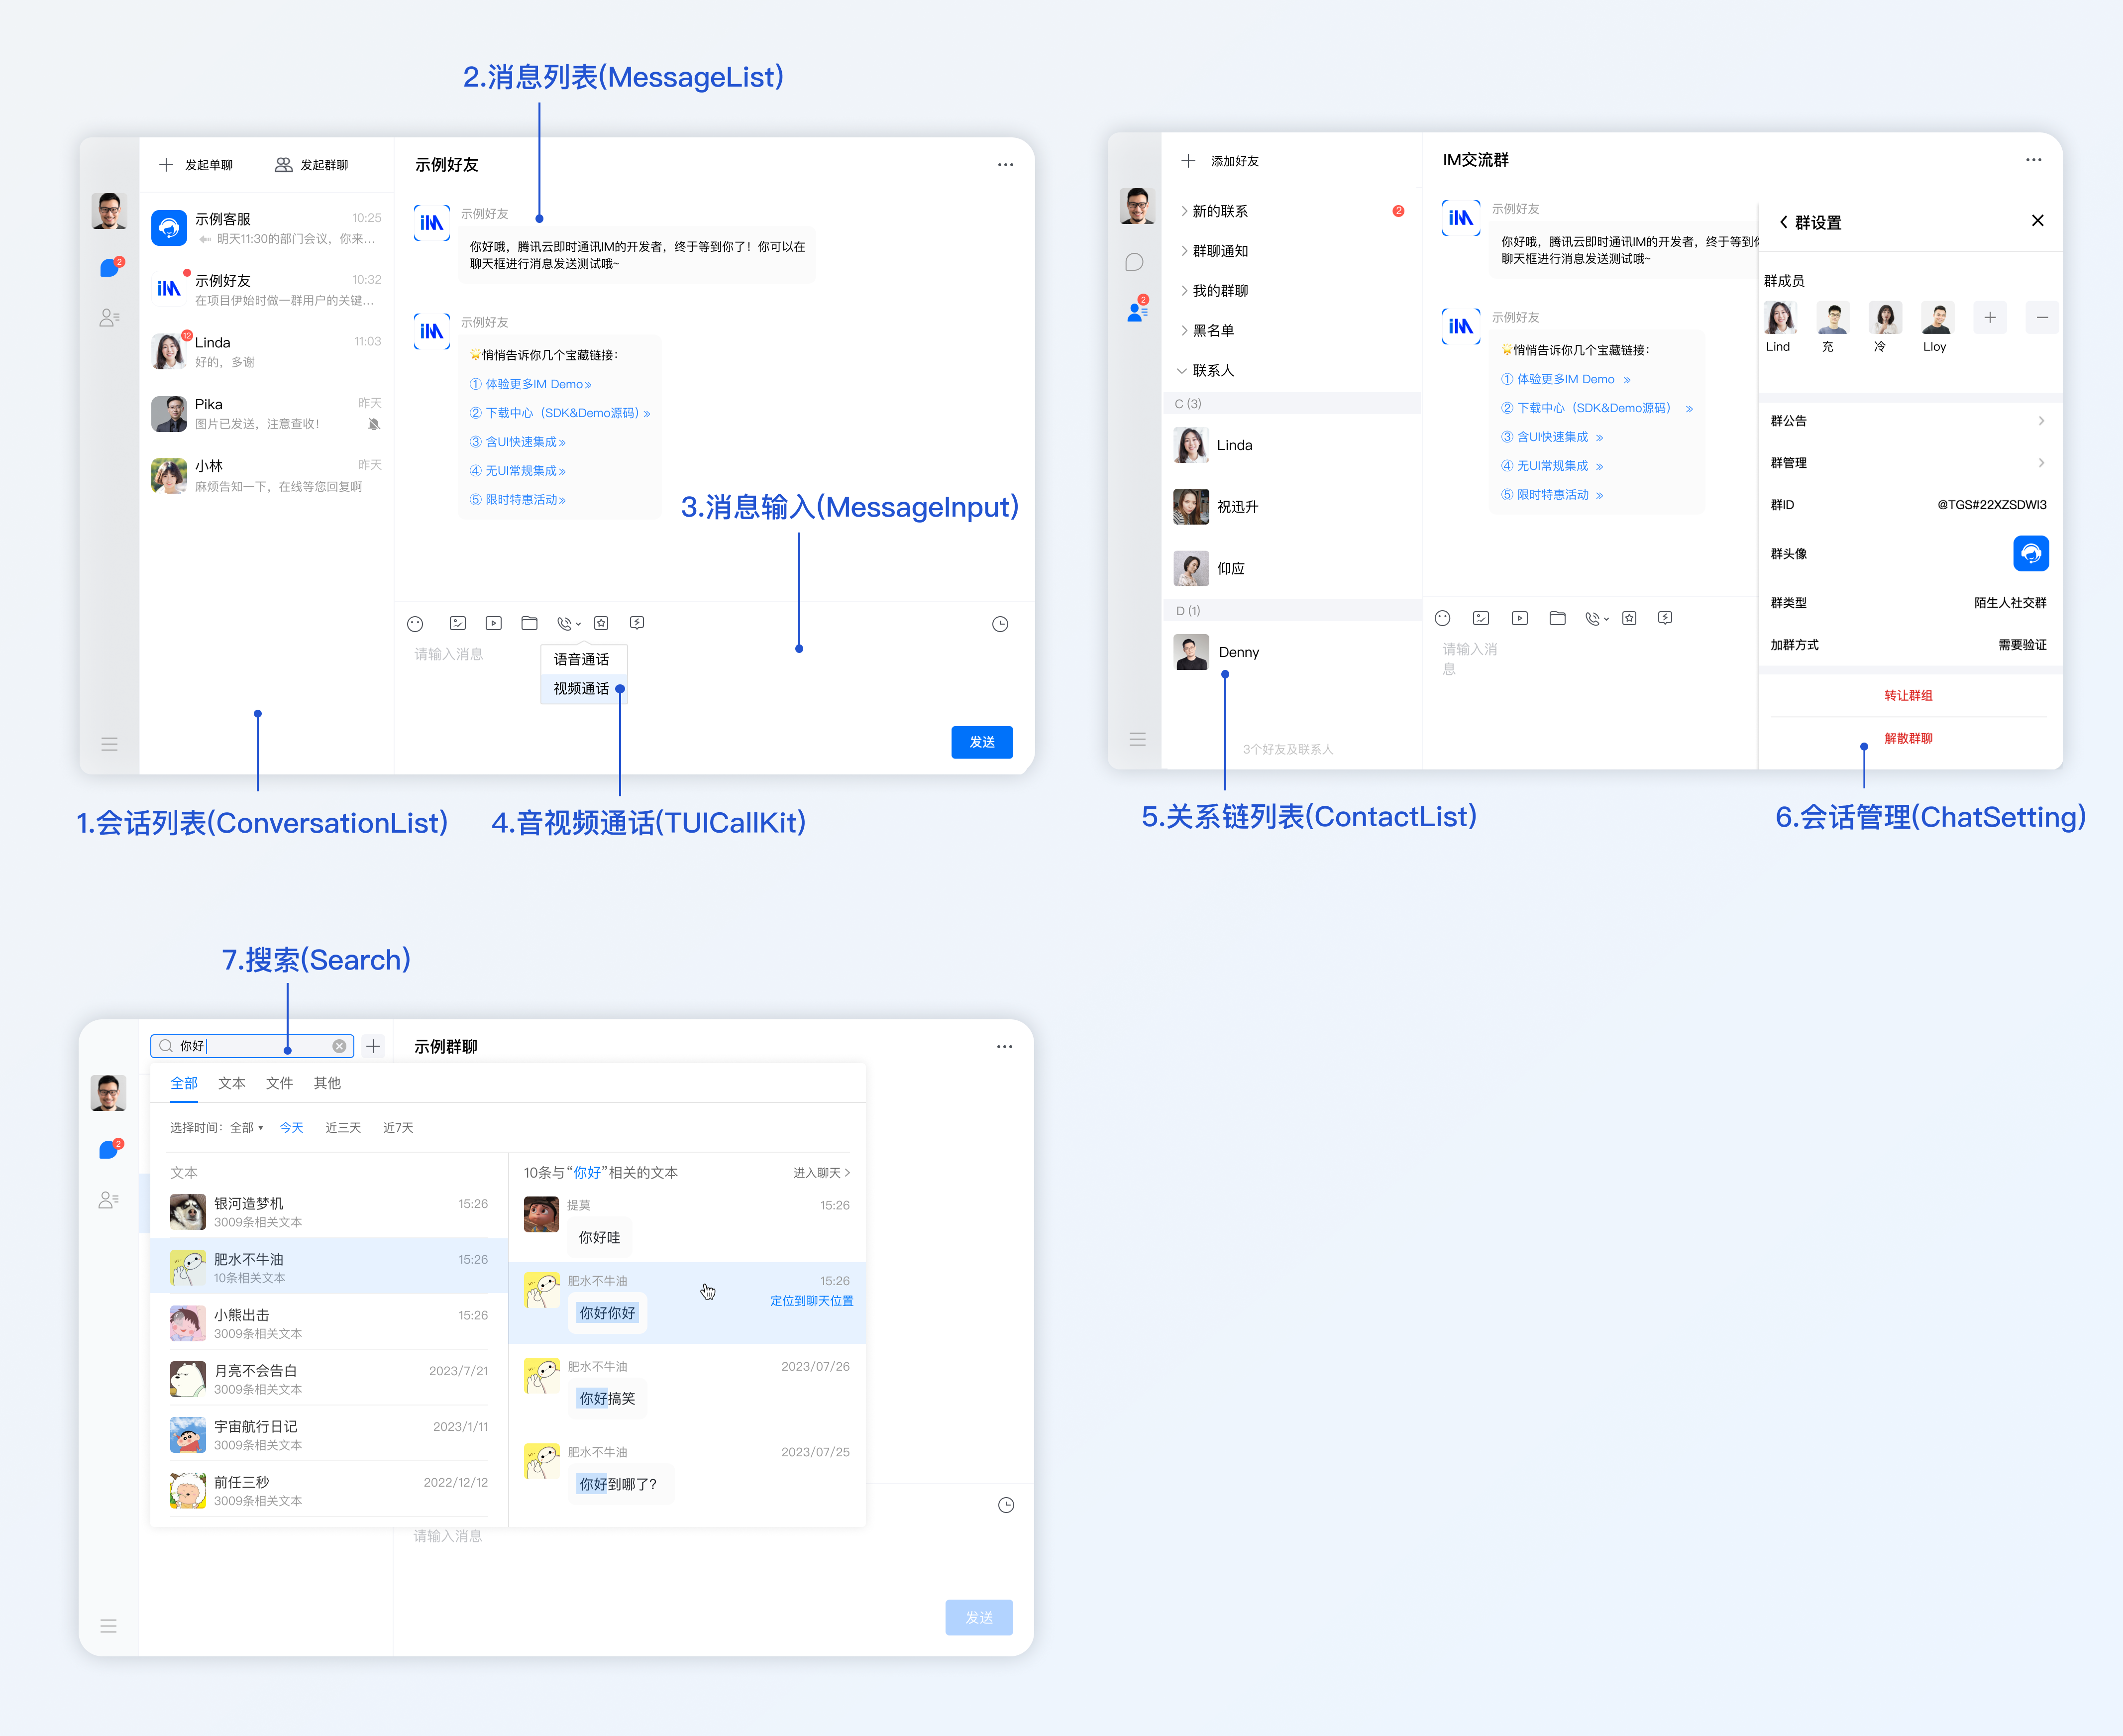Click message history clock icon above Send

pyautogui.click(x=999, y=625)
